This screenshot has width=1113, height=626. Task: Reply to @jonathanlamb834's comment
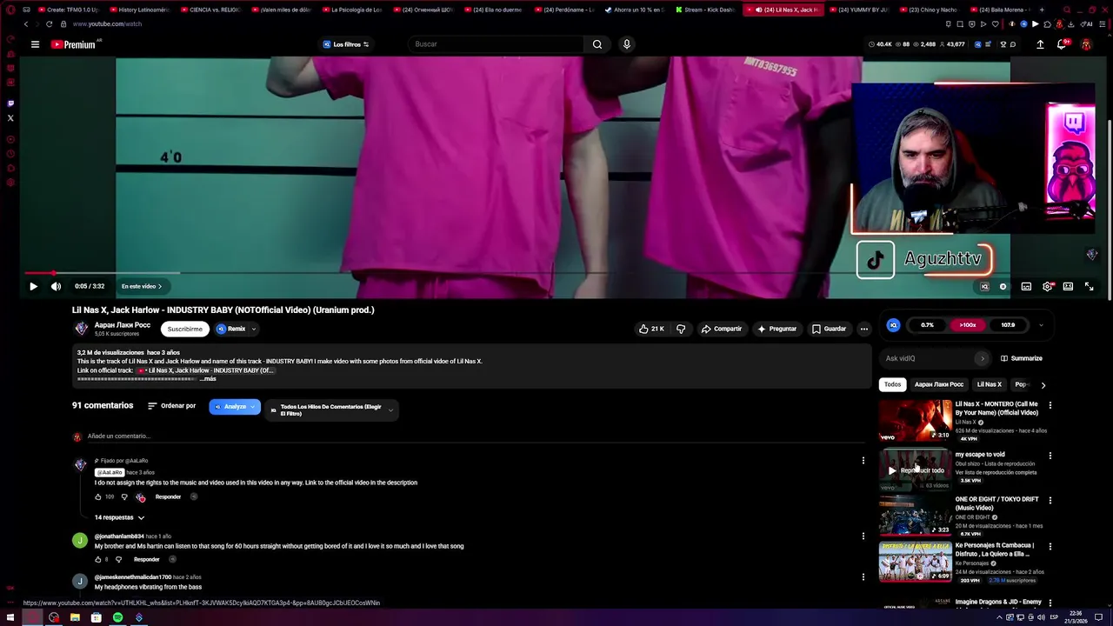tap(146, 559)
